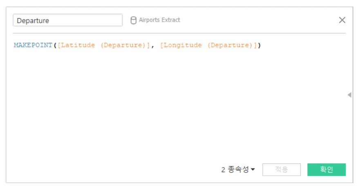
Task: Click the word Longitude in the formula
Action: point(183,45)
